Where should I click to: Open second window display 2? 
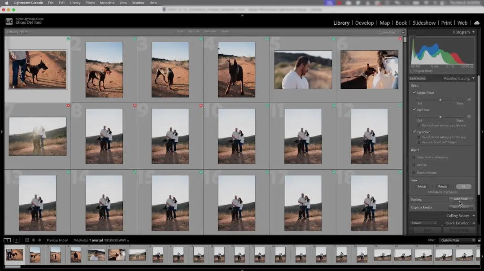(17, 240)
